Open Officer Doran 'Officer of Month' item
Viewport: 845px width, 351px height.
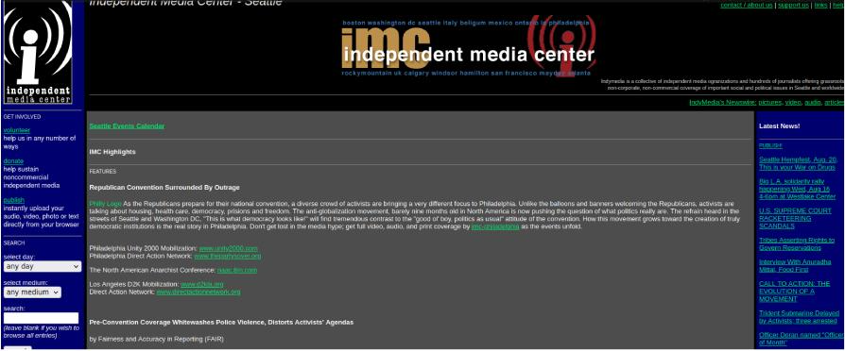802,339
